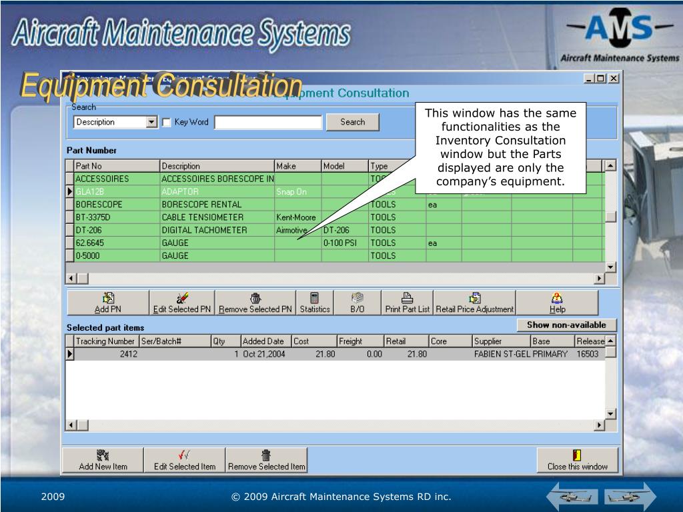Click the Edit Selected Item checkmark icon
Image resolution: width=683 pixels, height=512 pixels.
(x=184, y=455)
